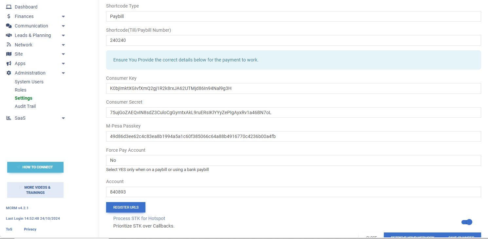
Task: Open the HOW TO CONNECT link
Action: coord(35,167)
